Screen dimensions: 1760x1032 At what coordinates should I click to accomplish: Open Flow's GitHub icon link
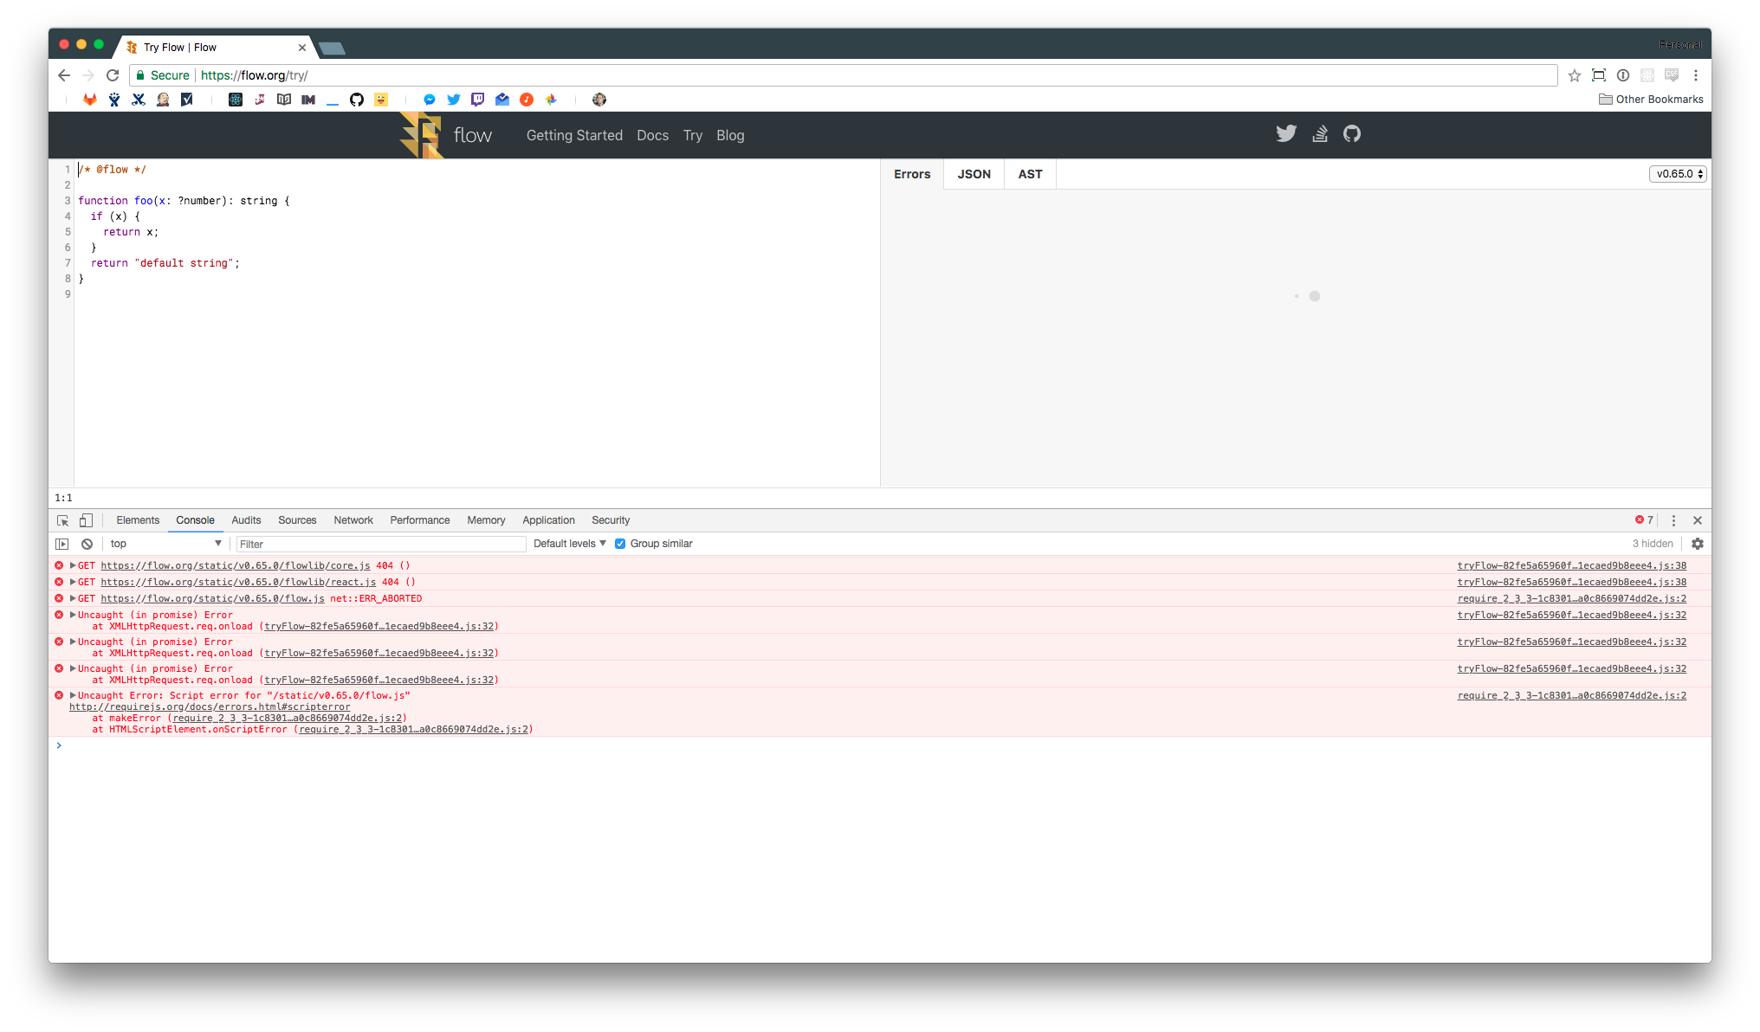(x=1352, y=133)
